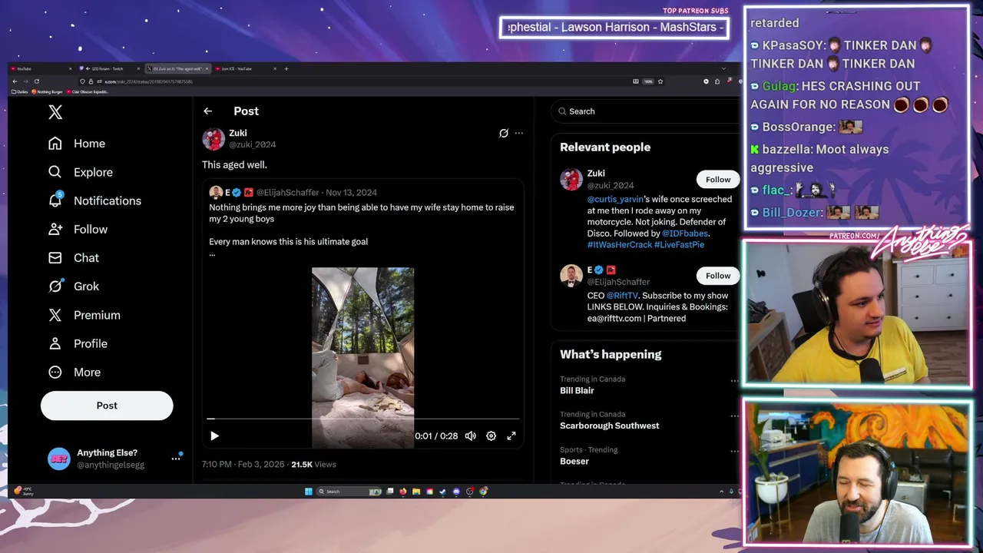Open the More menu in the sidebar
Screen dimensions: 983x553
point(74,372)
